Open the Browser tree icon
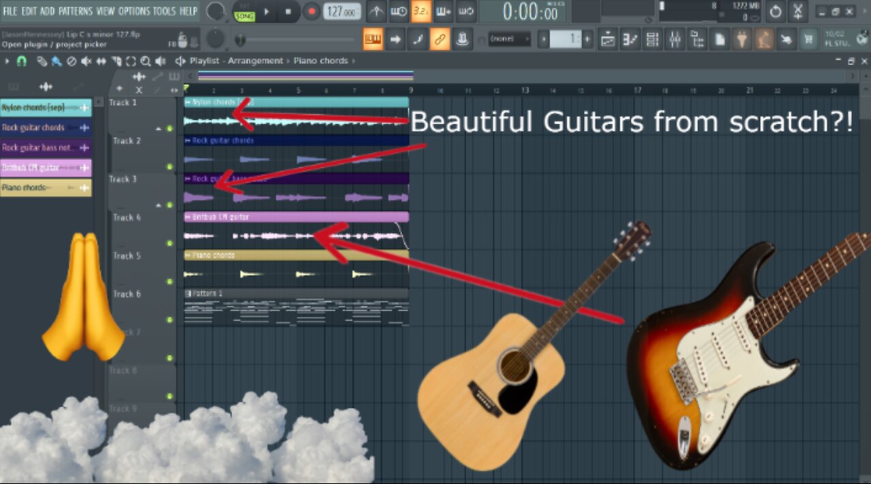Screen dimensions: 871x484 [x=697, y=39]
